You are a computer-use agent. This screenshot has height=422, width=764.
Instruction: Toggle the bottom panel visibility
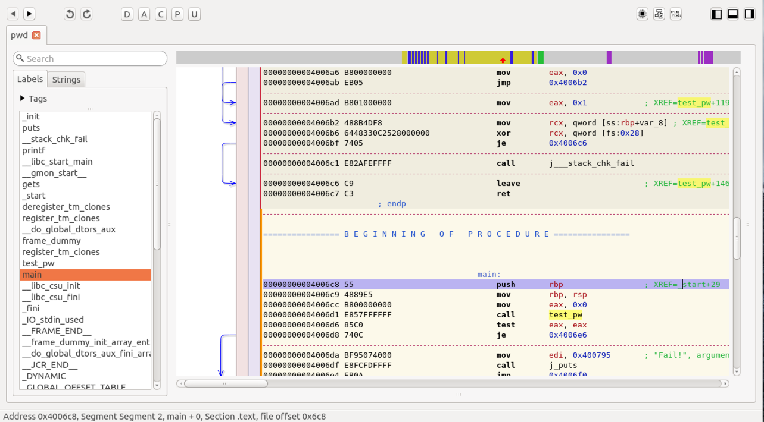coord(733,14)
